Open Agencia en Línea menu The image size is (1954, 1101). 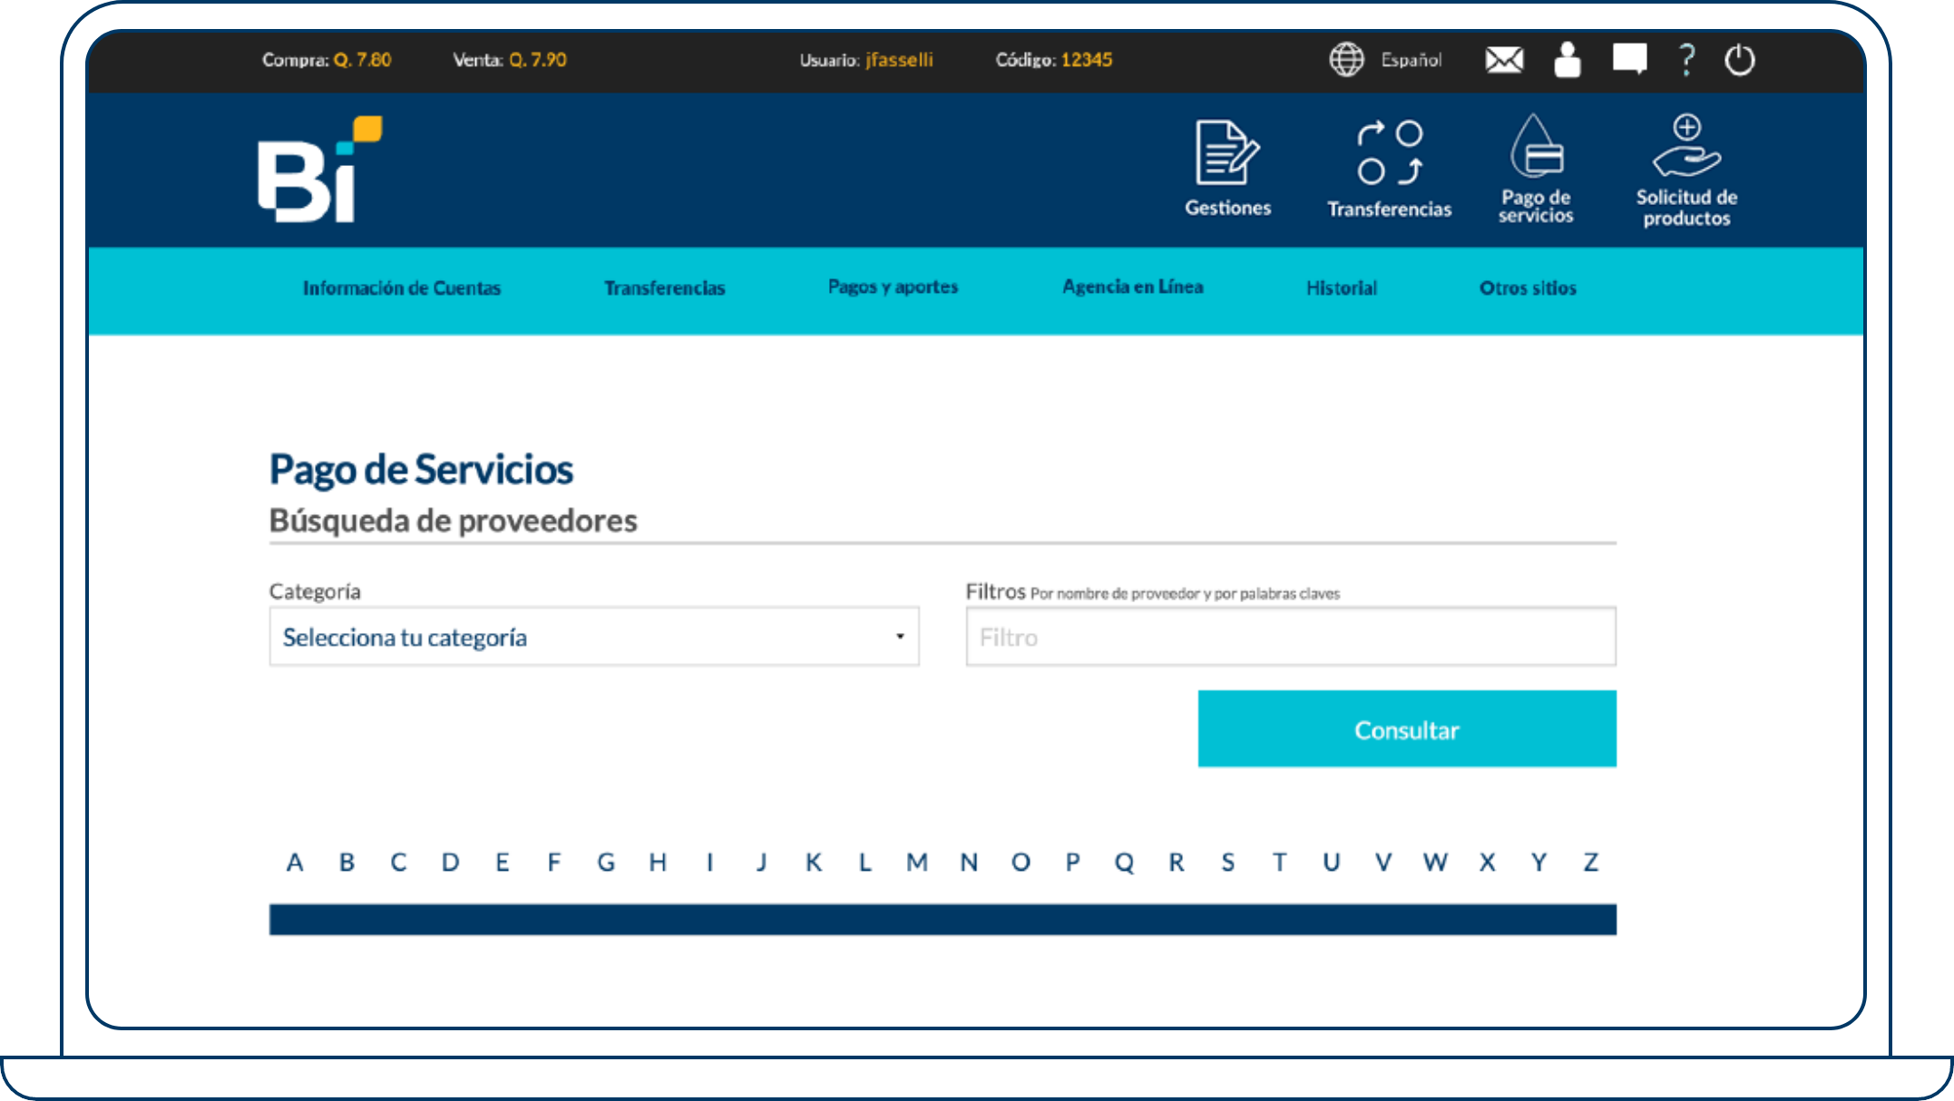[x=1132, y=287]
